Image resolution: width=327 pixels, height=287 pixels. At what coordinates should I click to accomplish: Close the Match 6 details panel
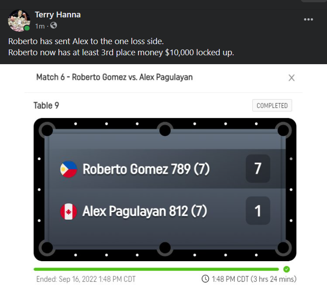[291, 78]
